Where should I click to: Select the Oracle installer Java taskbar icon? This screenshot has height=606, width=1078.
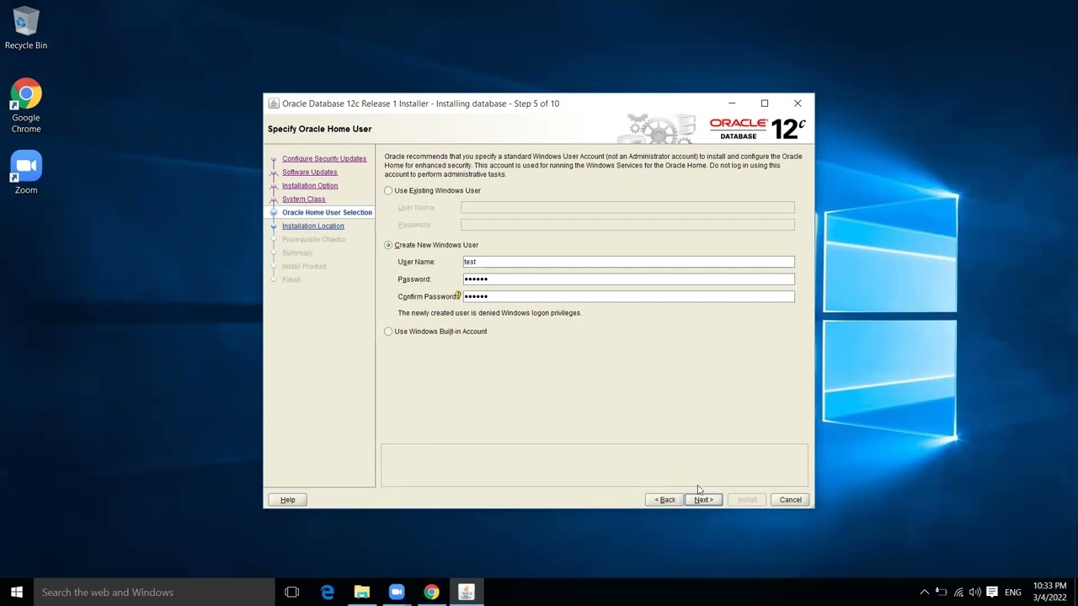point(466,593)
